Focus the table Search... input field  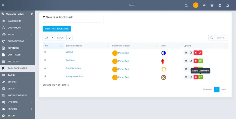pyautogui.click(x=221, y=38)
